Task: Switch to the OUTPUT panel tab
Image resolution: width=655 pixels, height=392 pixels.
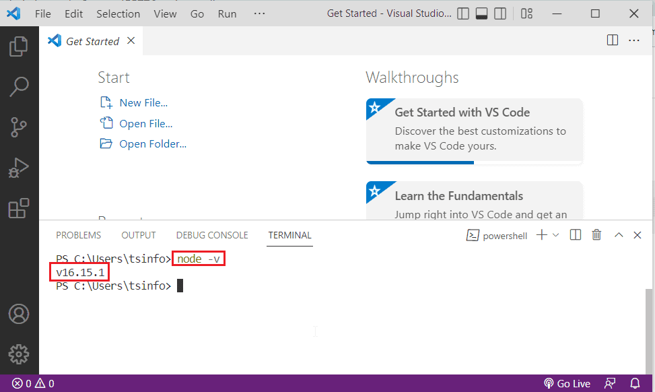Action: [139, 235]
